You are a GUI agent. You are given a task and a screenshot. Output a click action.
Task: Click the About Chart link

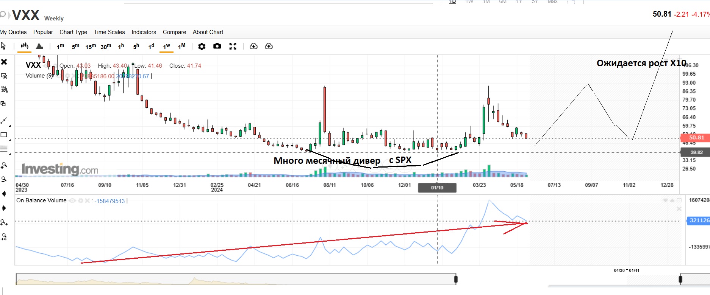click(x=208, y=32)
